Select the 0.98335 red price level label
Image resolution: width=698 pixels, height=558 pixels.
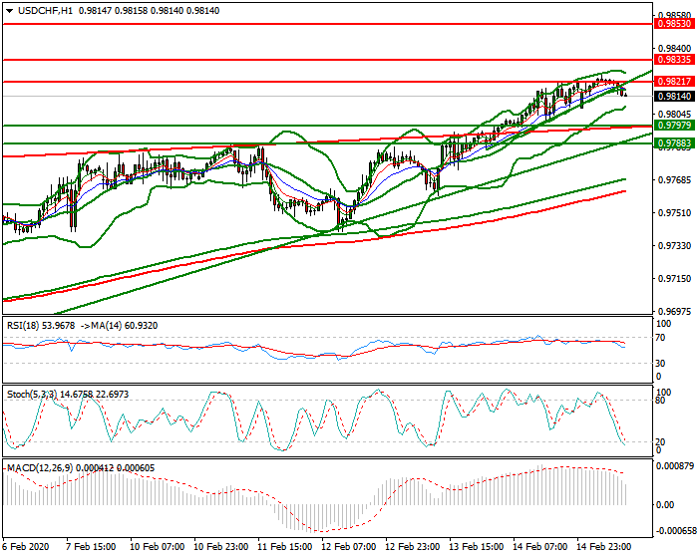pos(674,60)
